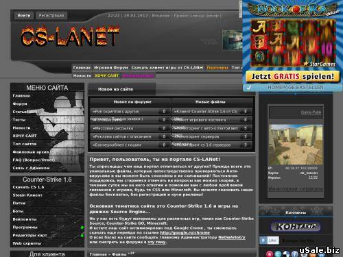The image size is (343, 257).
Task: Open Вейпоинты sidebar link
Action: [25, 219]
